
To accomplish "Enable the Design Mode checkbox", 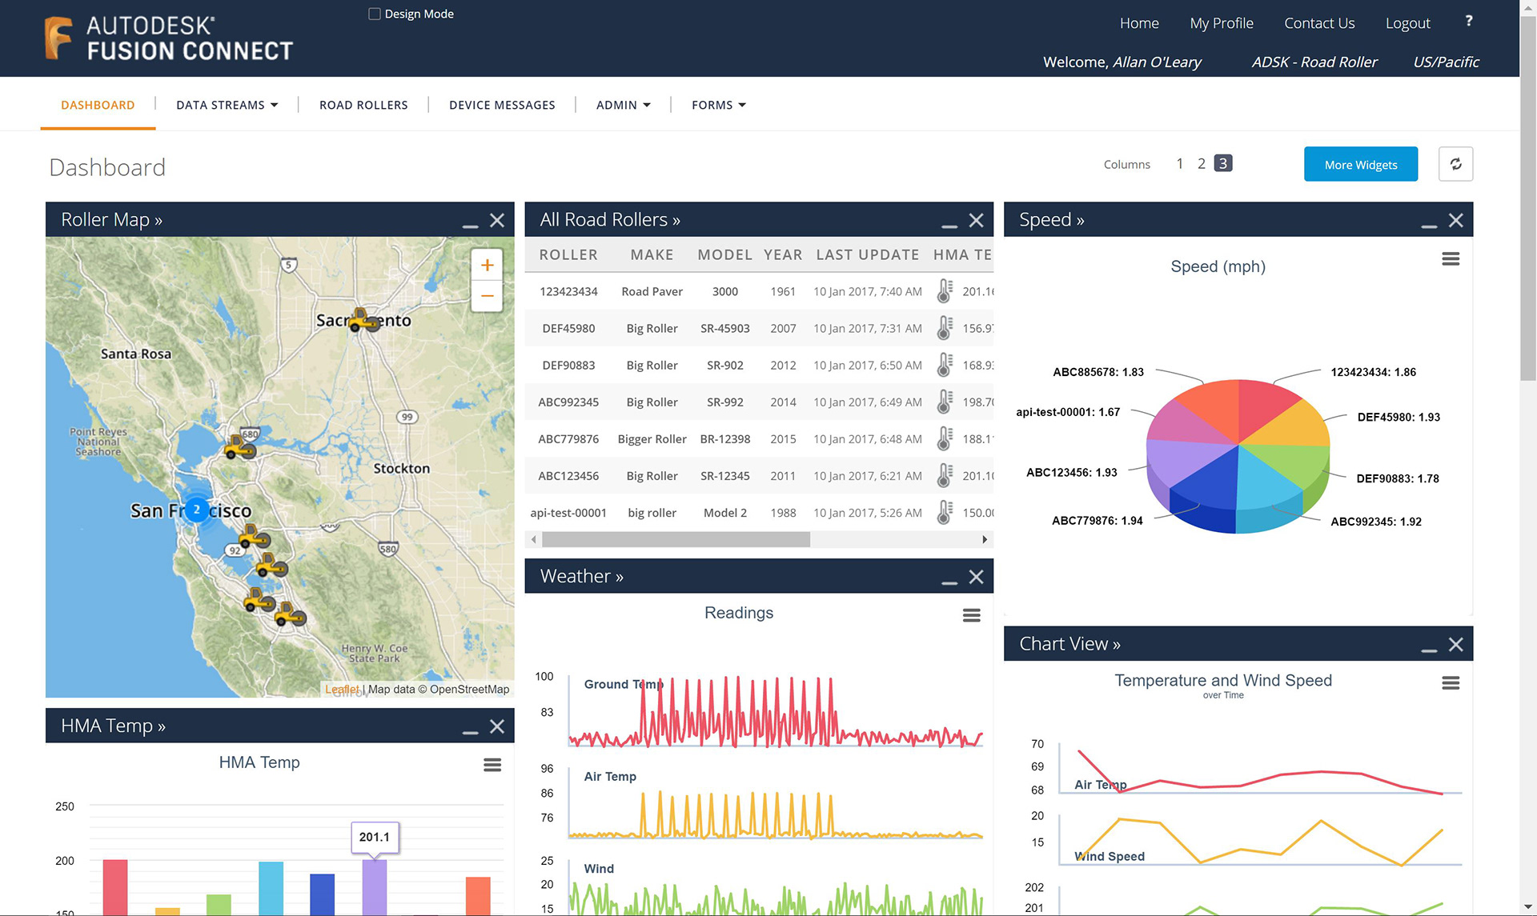I will (x=374, y=14).
